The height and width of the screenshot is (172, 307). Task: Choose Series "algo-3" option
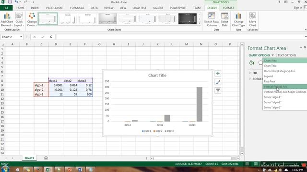285,107
